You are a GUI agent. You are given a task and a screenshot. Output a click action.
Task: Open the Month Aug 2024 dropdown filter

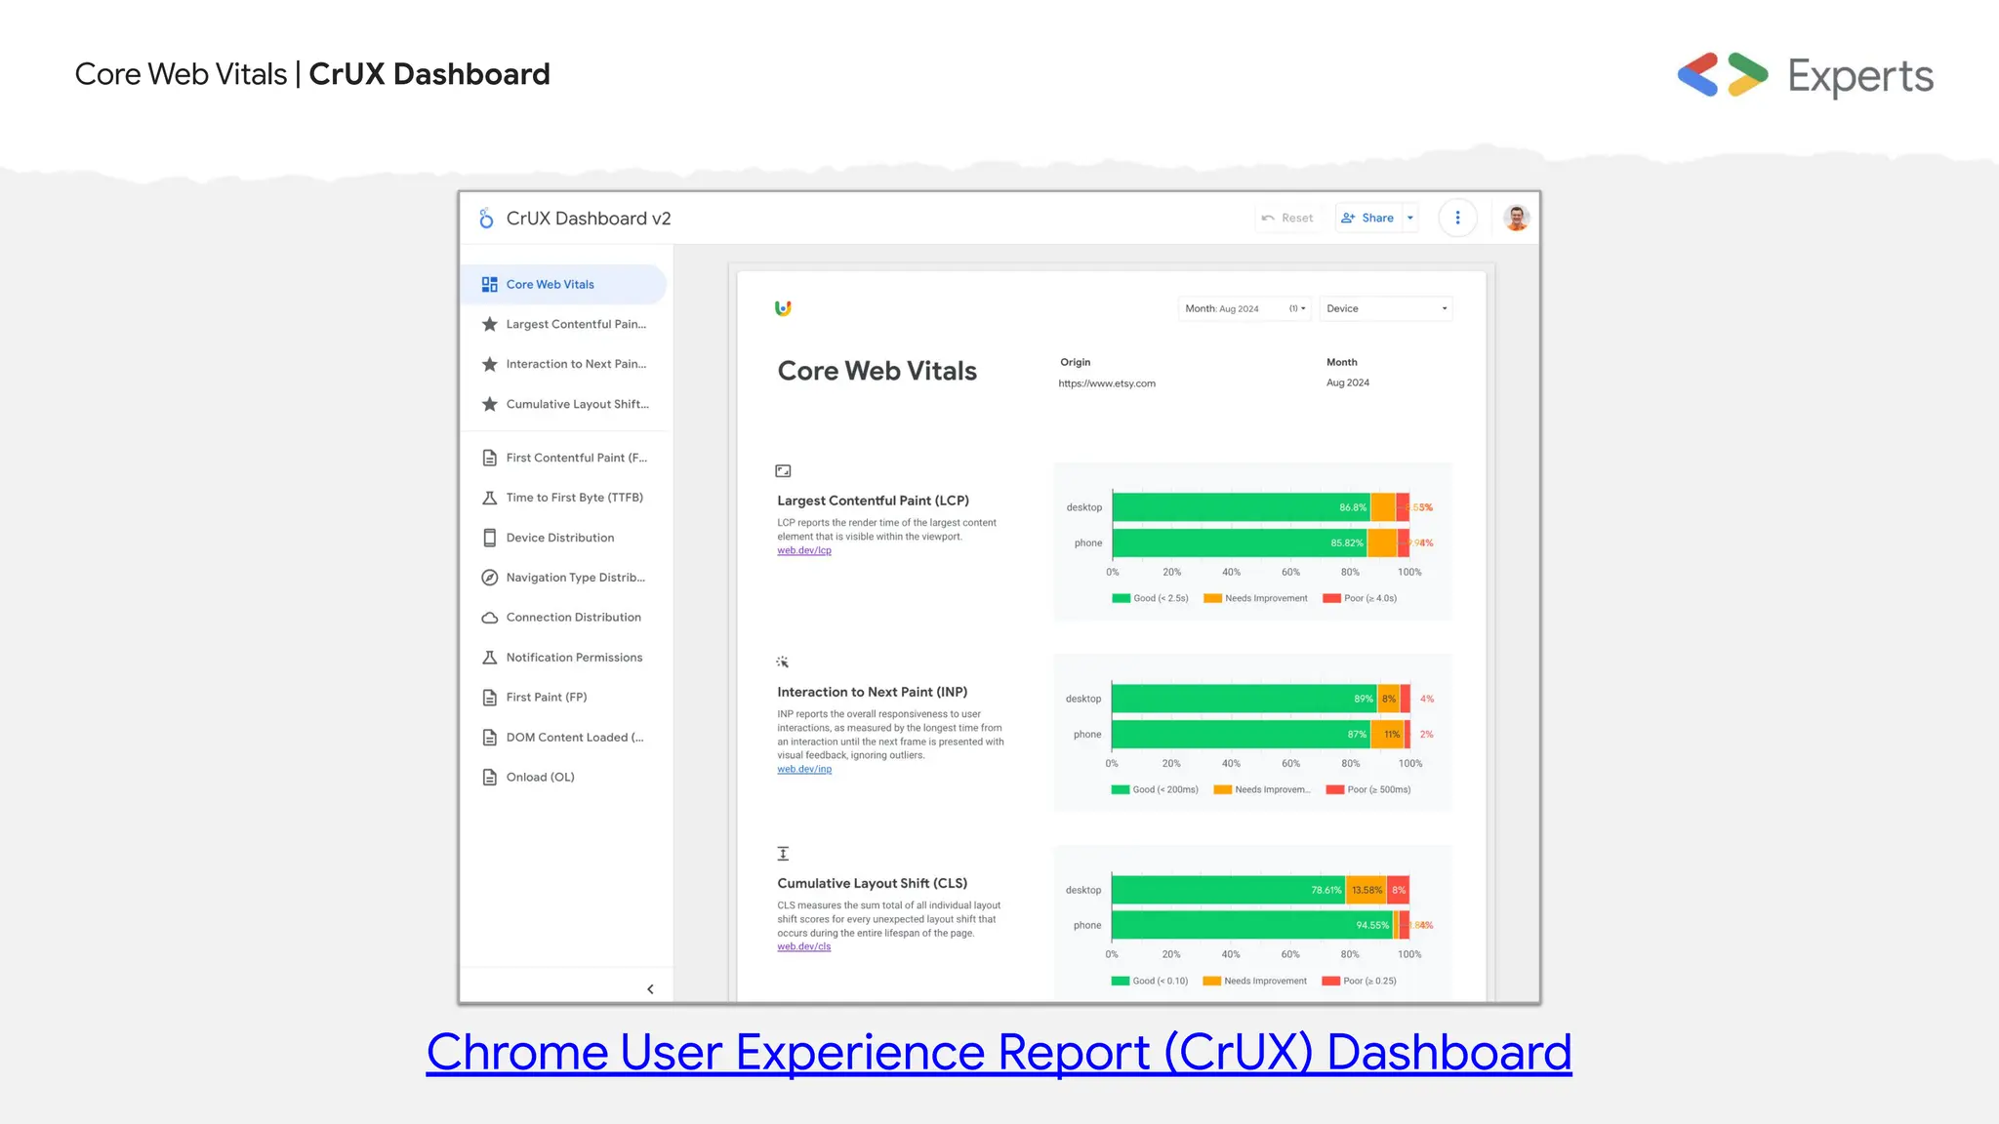[1244, 308]
